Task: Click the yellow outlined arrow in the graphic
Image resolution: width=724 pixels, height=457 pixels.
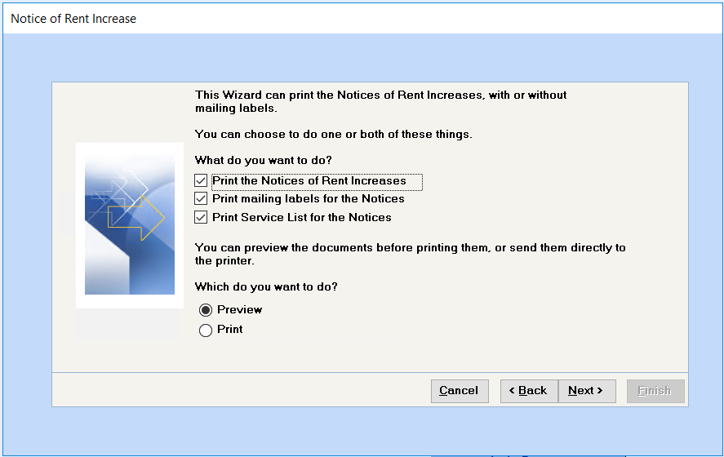Action: point(136,217)
